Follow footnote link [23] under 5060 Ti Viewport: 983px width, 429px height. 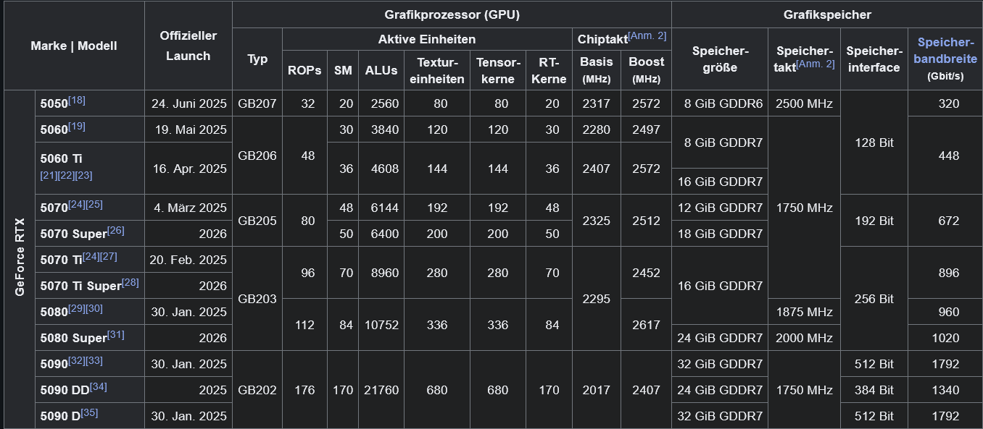point(84,175)
